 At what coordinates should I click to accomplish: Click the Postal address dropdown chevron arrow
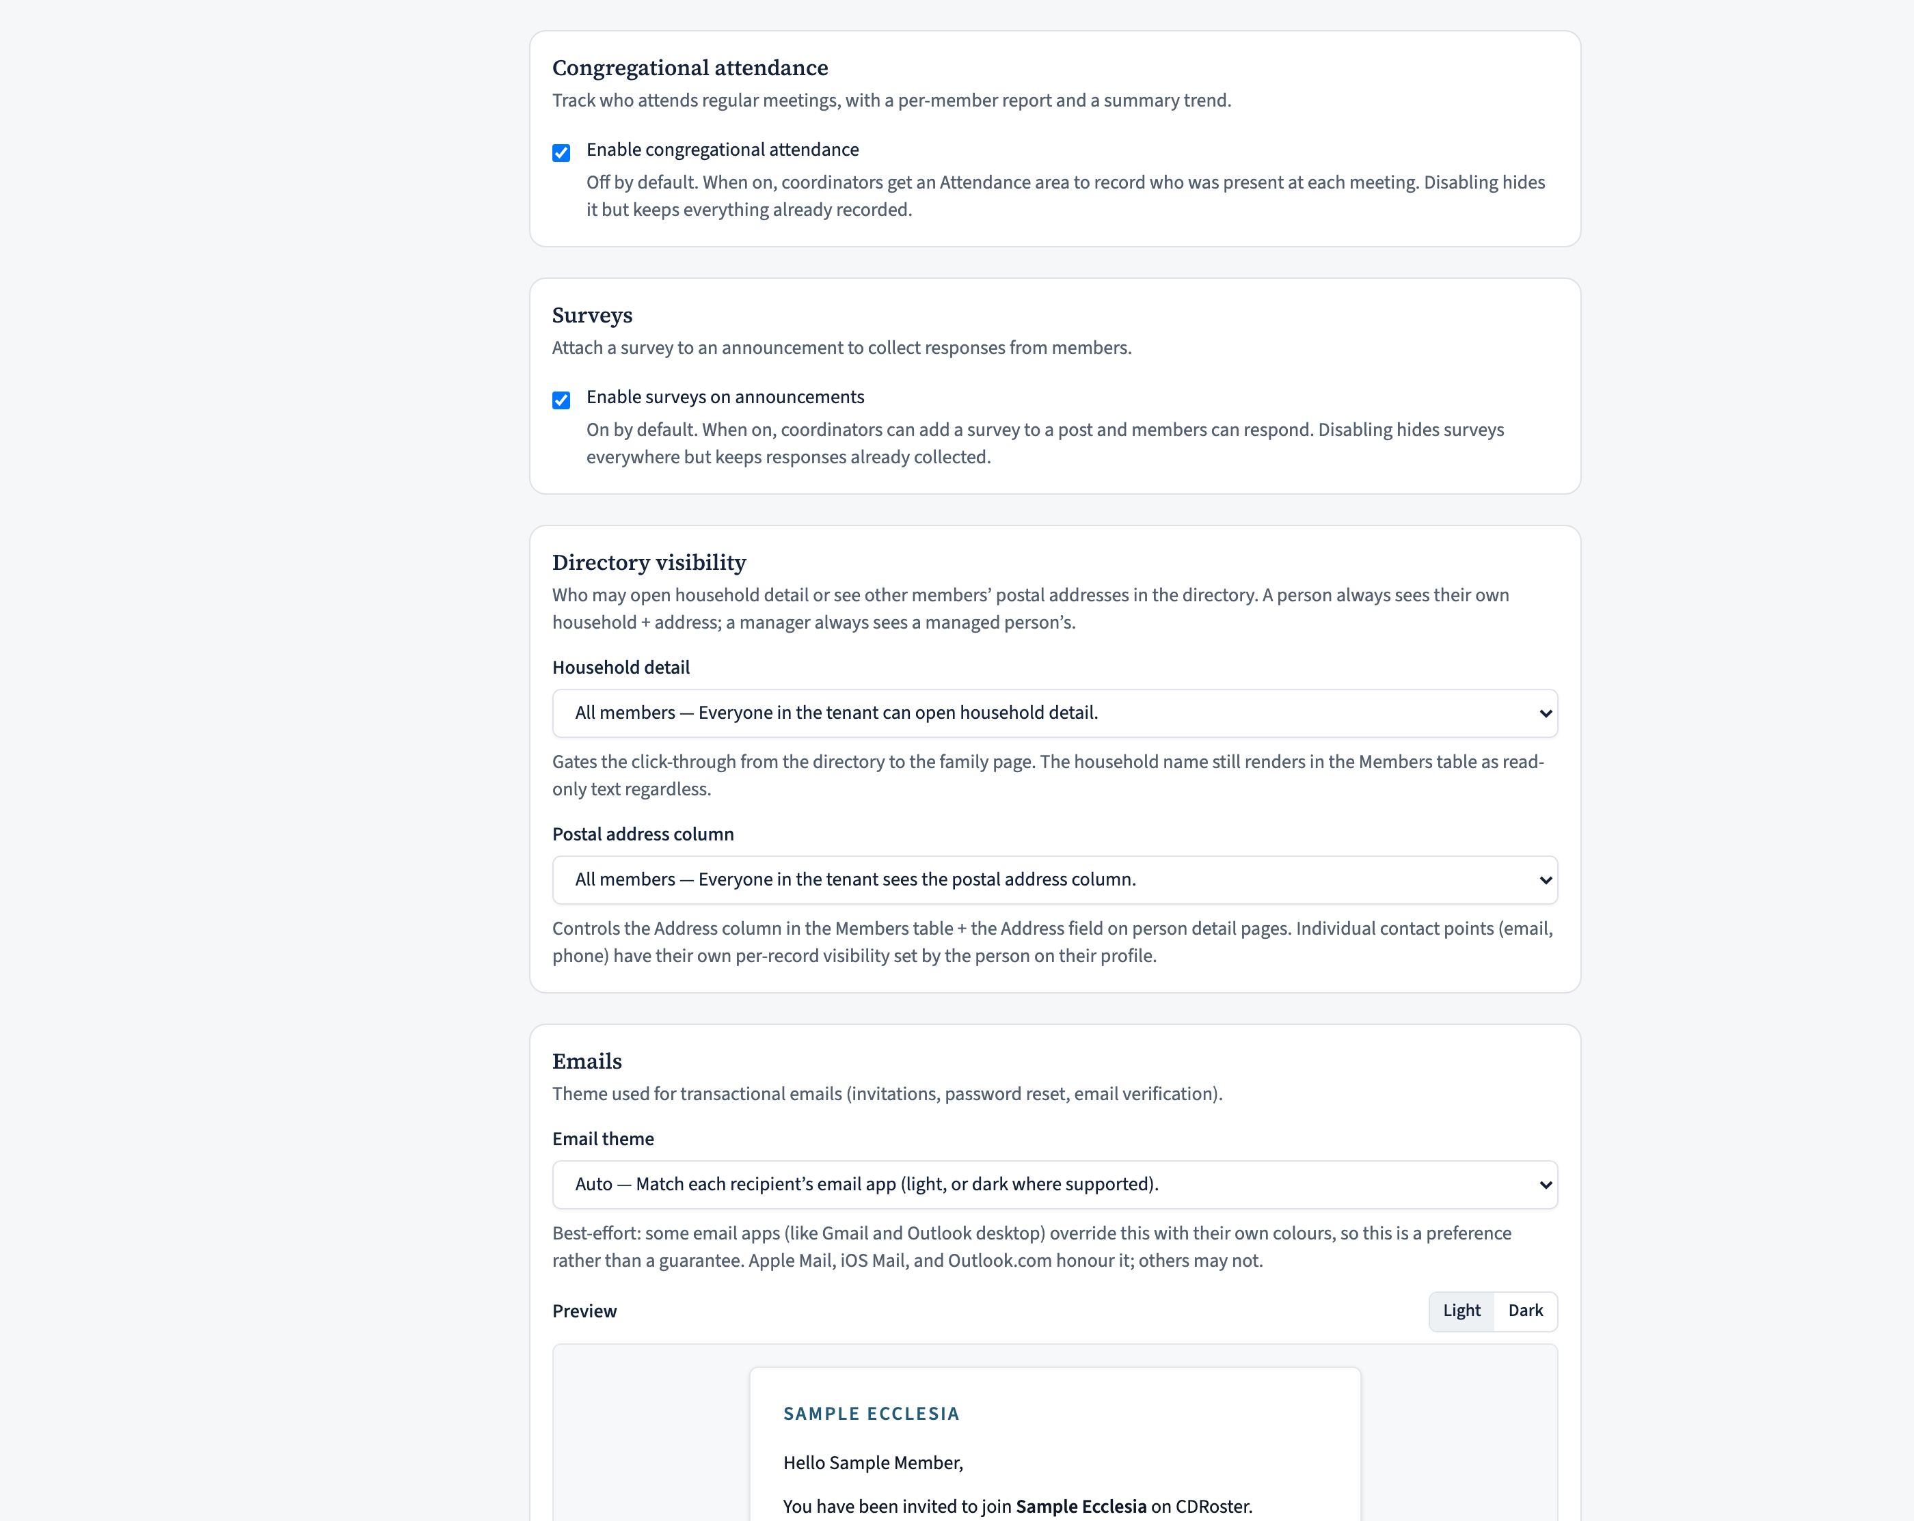(x=1546, y=880)
